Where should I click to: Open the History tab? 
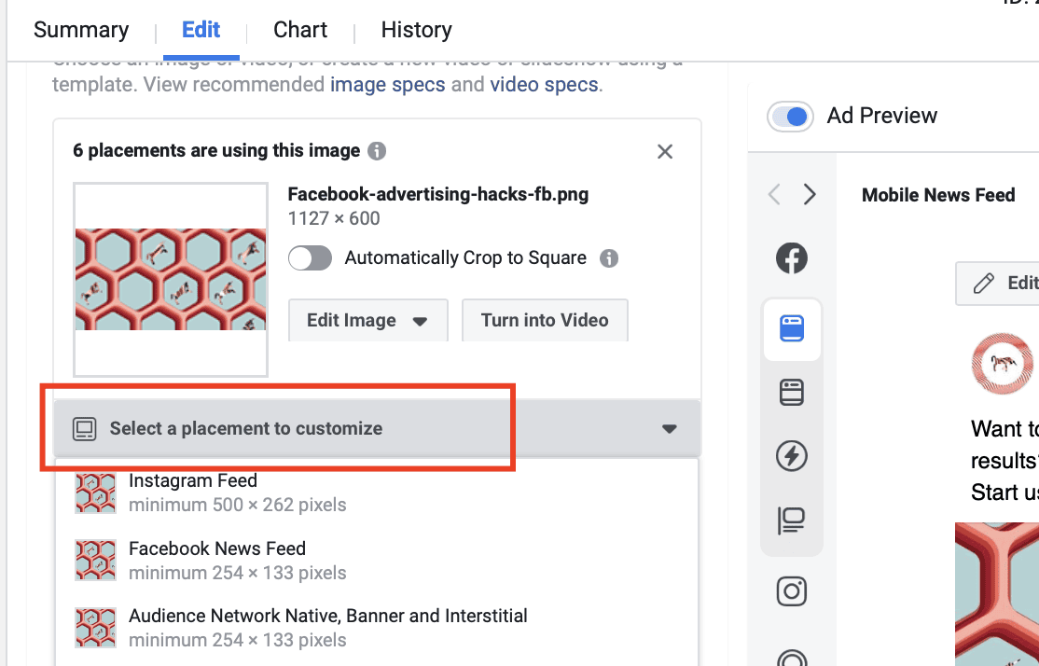click(x=416, y=30)
